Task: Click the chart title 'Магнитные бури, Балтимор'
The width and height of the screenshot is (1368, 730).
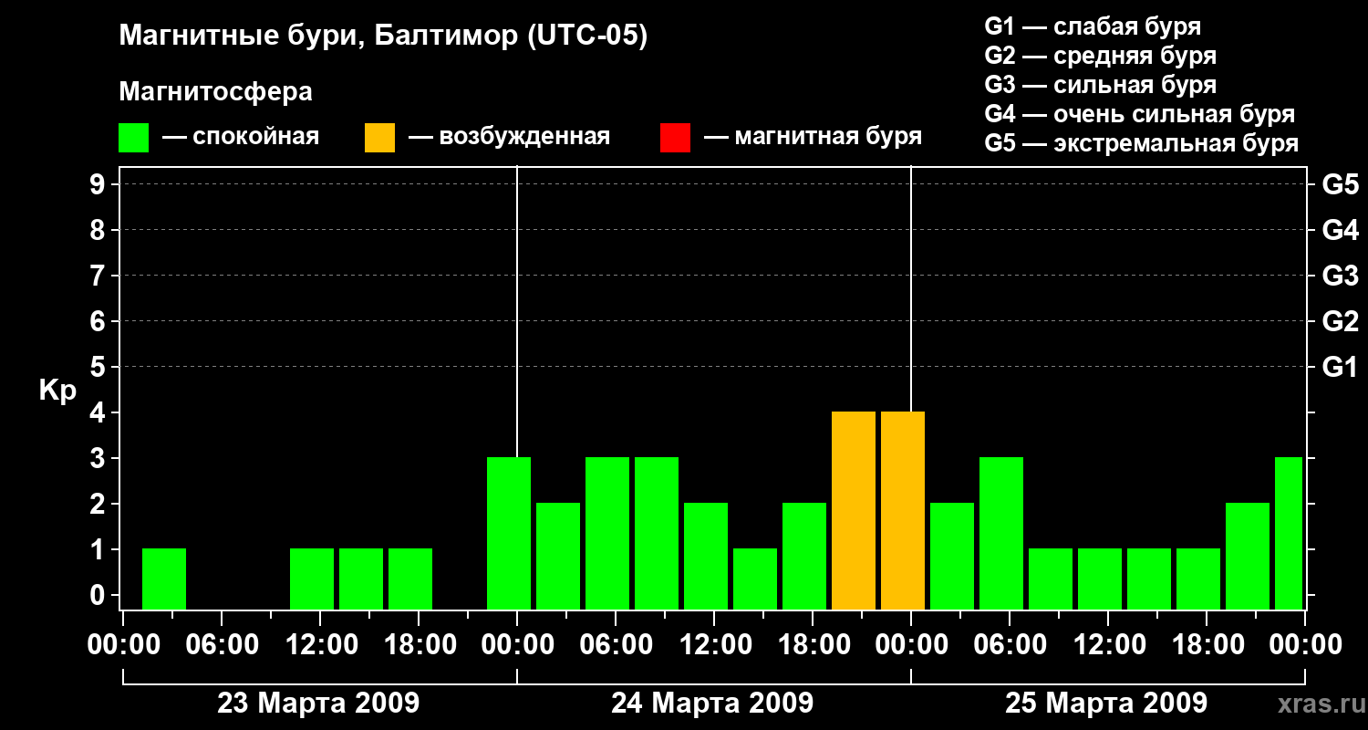Action: coord(383,36)
